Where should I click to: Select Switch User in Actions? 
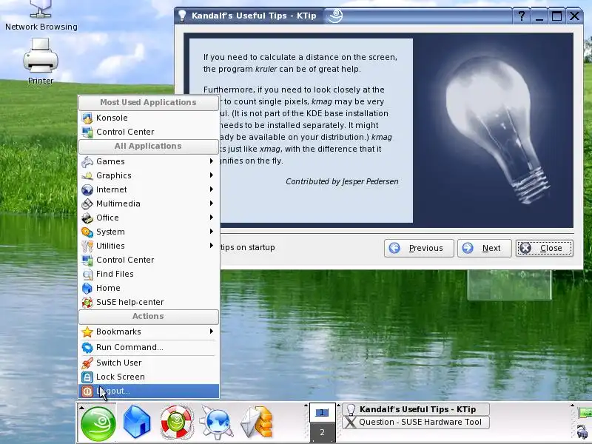pos(149,363)
